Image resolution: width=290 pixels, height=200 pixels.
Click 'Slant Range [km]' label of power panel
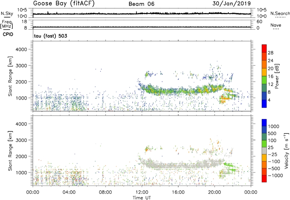10,76
